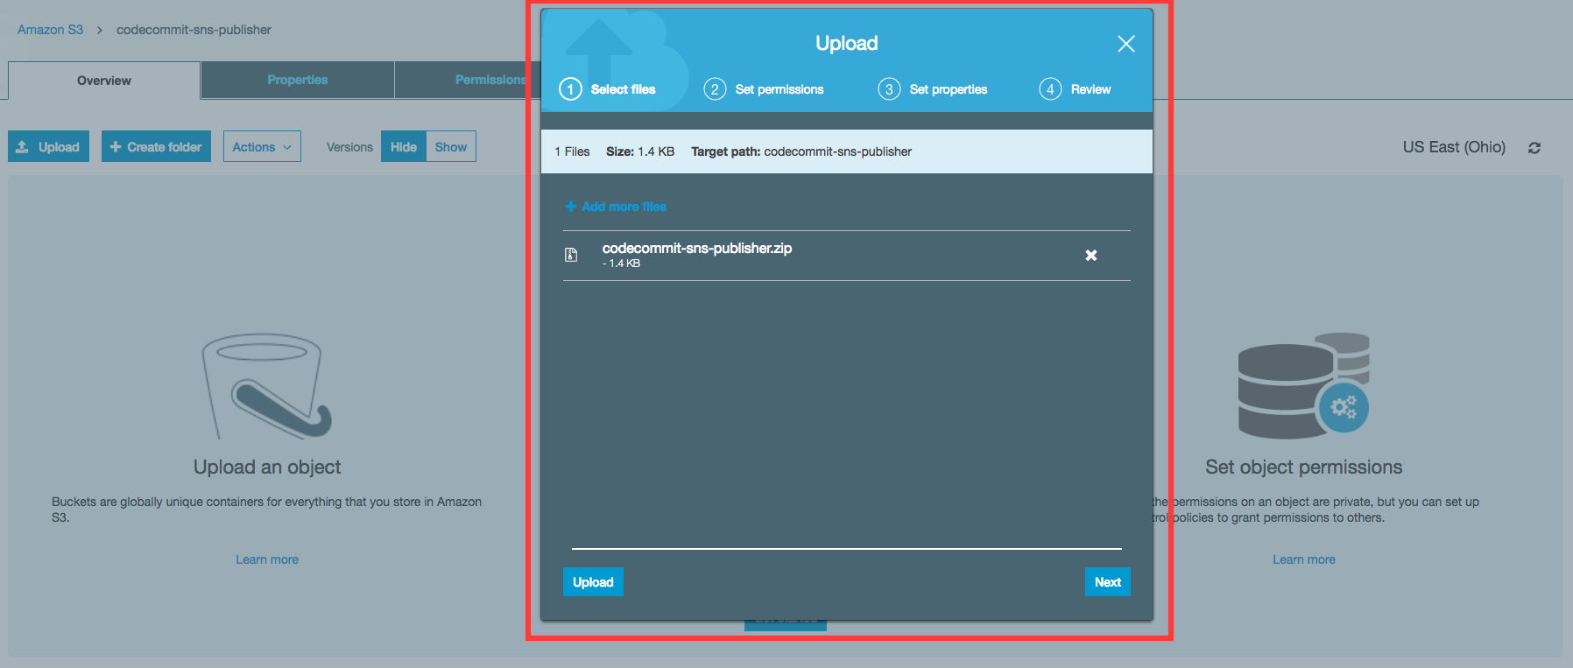1573x668 pixels.
Task: Click the zip file icon in the list
Action: point(571,255)
